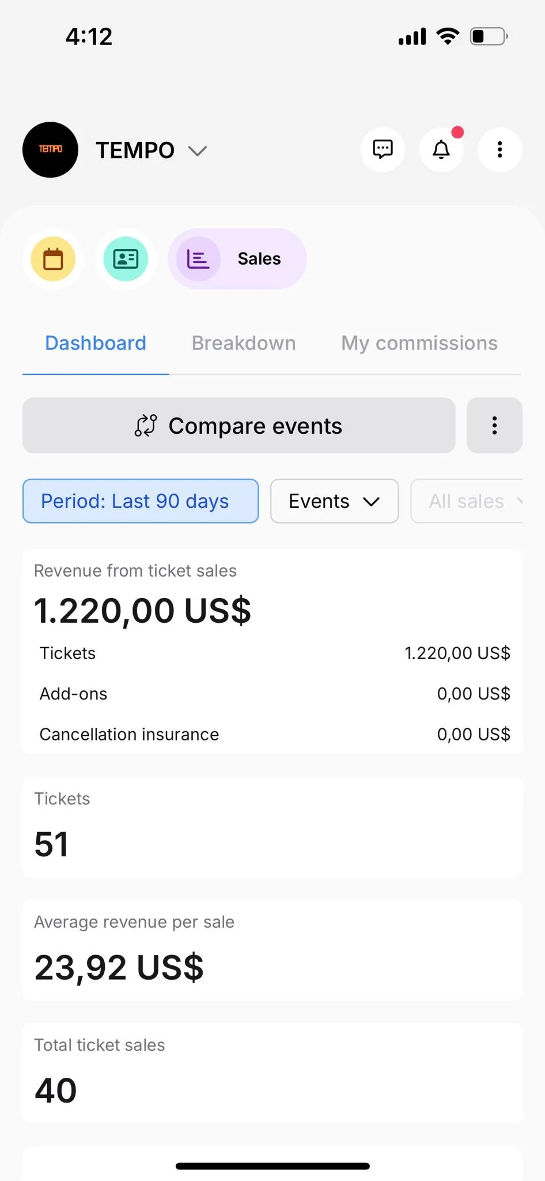Image resolution: width=545 pixels, height=1181 pixels.
Task: Select the purple Sales chart icon
Action: click(198, 259)
